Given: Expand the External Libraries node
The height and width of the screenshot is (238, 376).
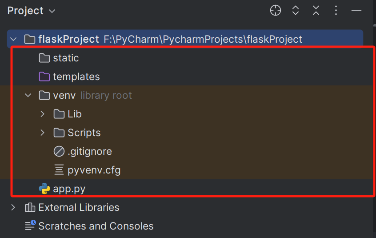Looking at the screenshot, I should [x=13, y=208].
